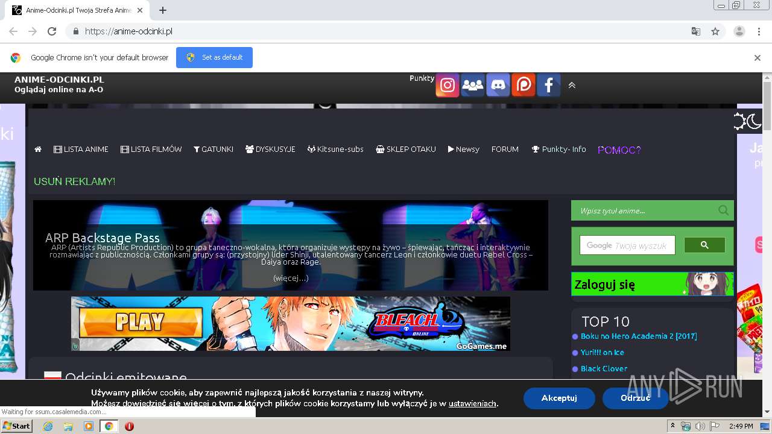Focus the Google custom search field

click(x=627, y=245)
